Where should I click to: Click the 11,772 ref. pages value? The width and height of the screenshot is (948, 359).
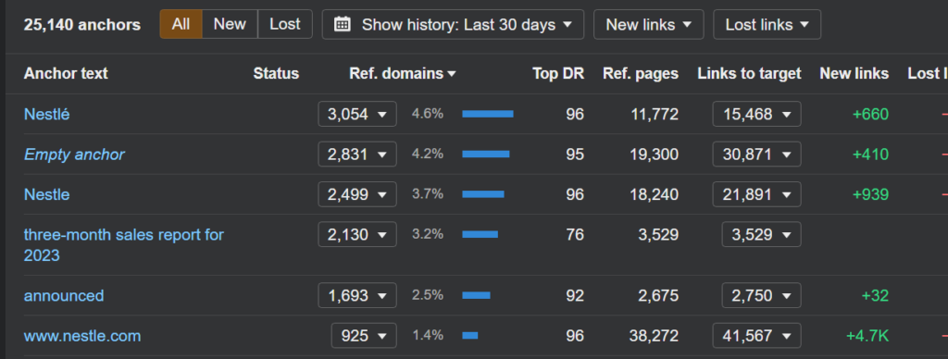[655, 114]
